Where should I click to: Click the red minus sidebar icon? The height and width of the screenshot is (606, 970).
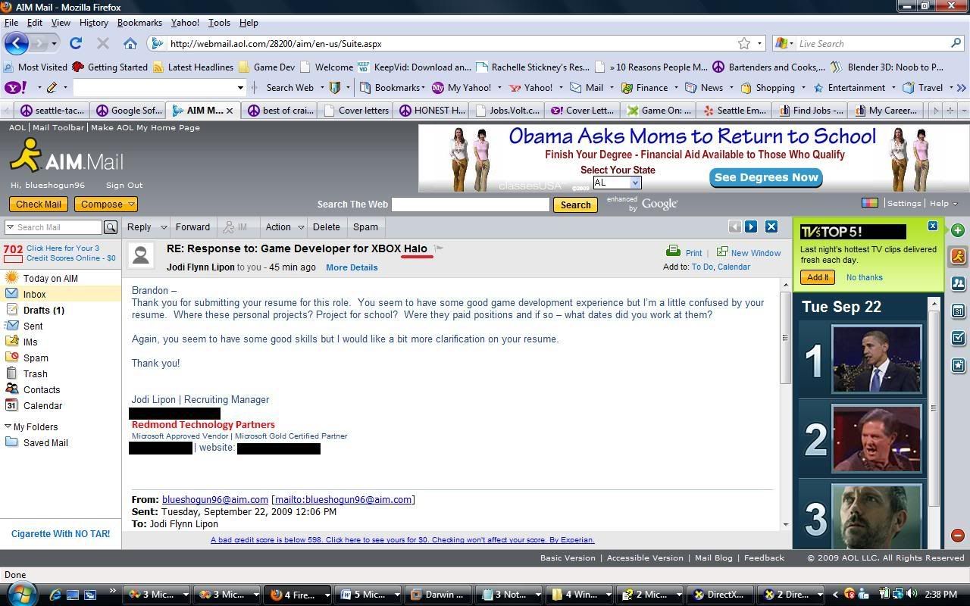tap(958, 536)
